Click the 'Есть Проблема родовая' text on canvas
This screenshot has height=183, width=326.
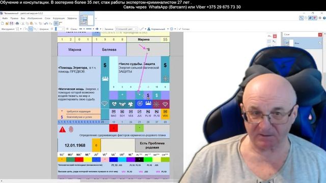[x=152, y=145]
